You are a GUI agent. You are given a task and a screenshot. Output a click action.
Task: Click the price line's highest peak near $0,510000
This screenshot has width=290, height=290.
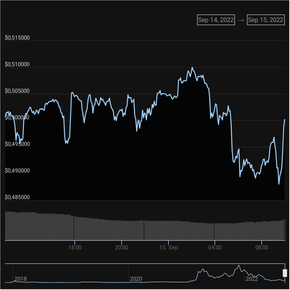pos(192,68)
